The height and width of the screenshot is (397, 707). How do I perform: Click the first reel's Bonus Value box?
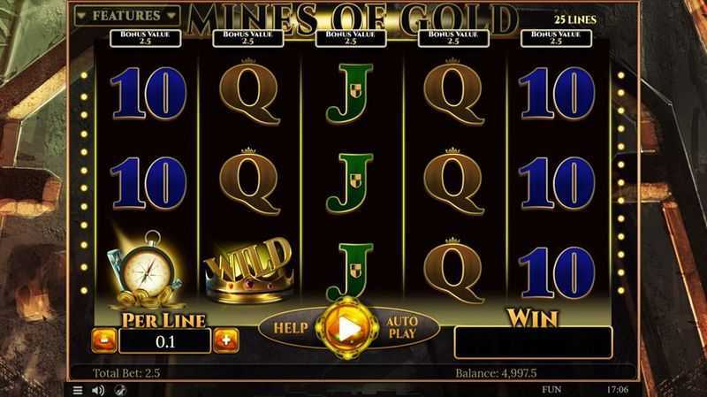click(x=145, y=38)
